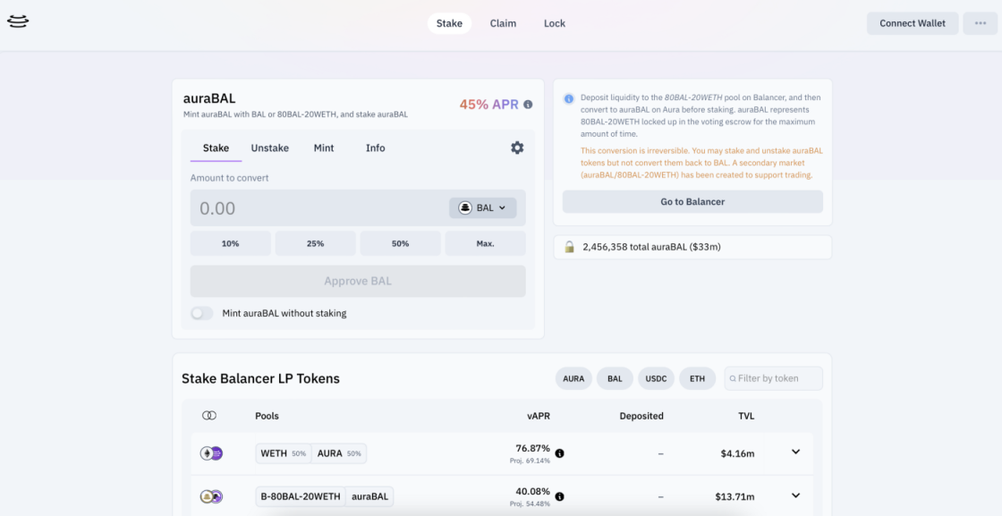Click the info icon next to 45% APR

(x=528, y=104)
